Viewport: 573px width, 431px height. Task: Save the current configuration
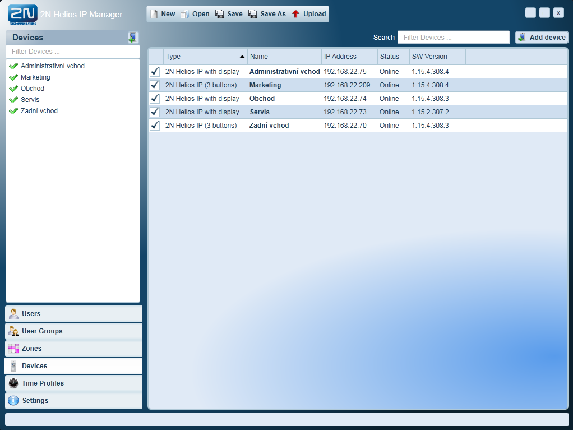229,14
